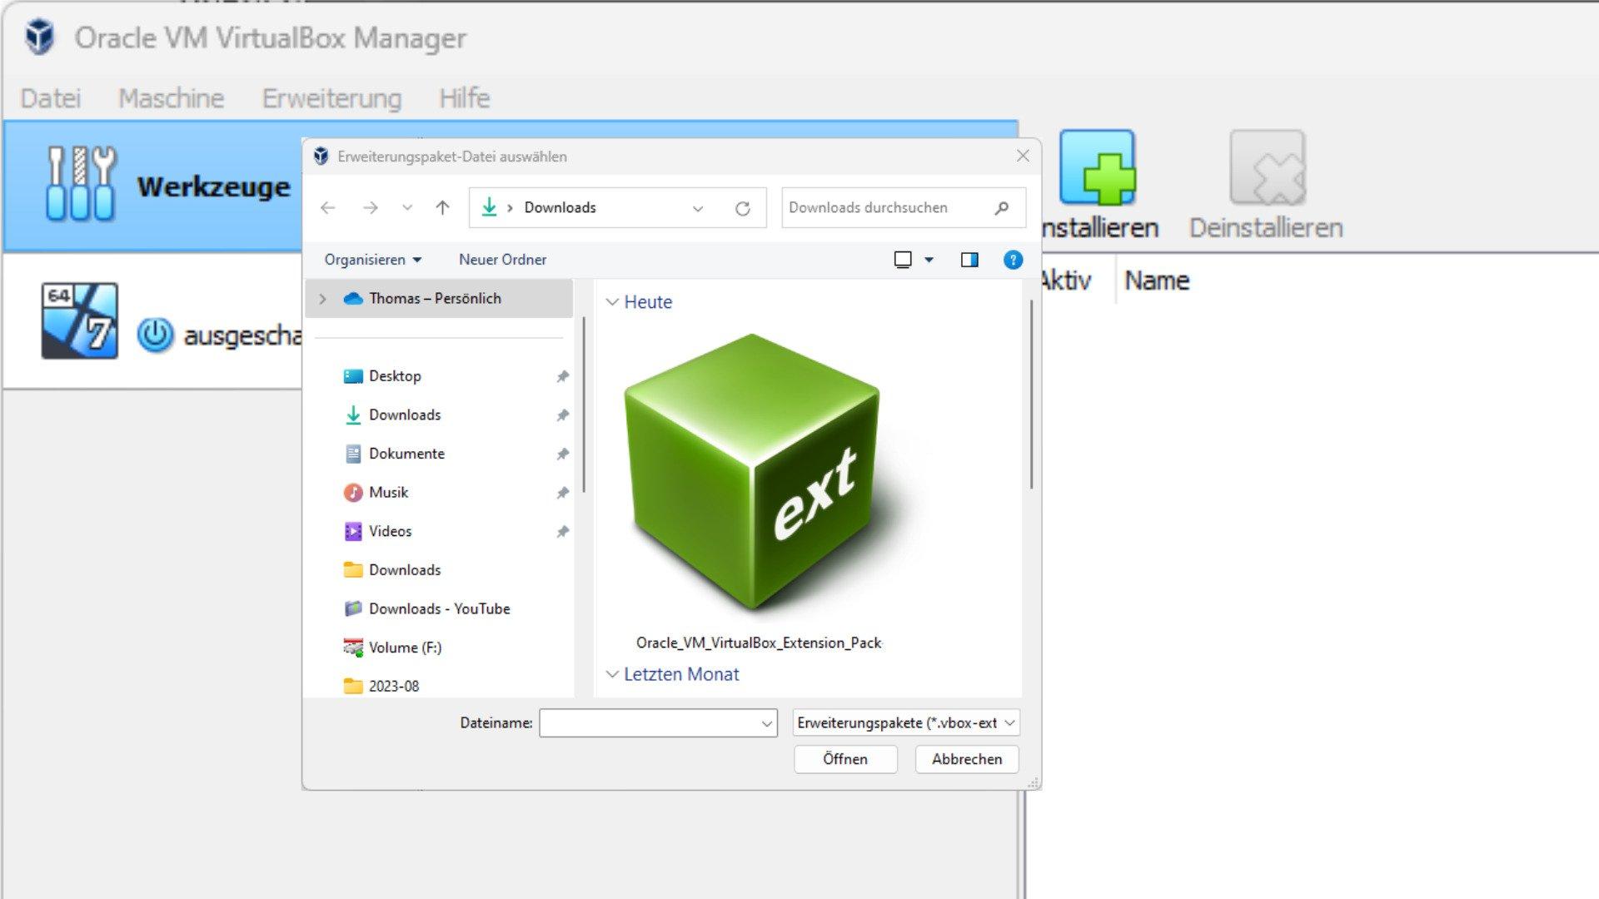Unpin Desktop via its pin icon
The width and height of the screenshot is (1599, 899).
coord(563,377)
